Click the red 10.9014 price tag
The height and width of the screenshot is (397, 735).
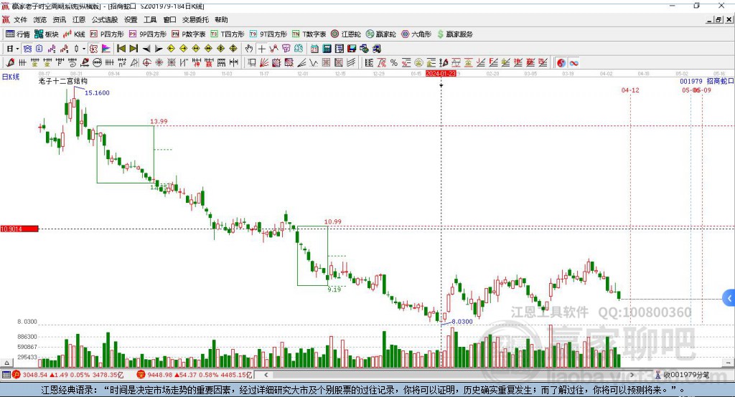tap(19, 229)
